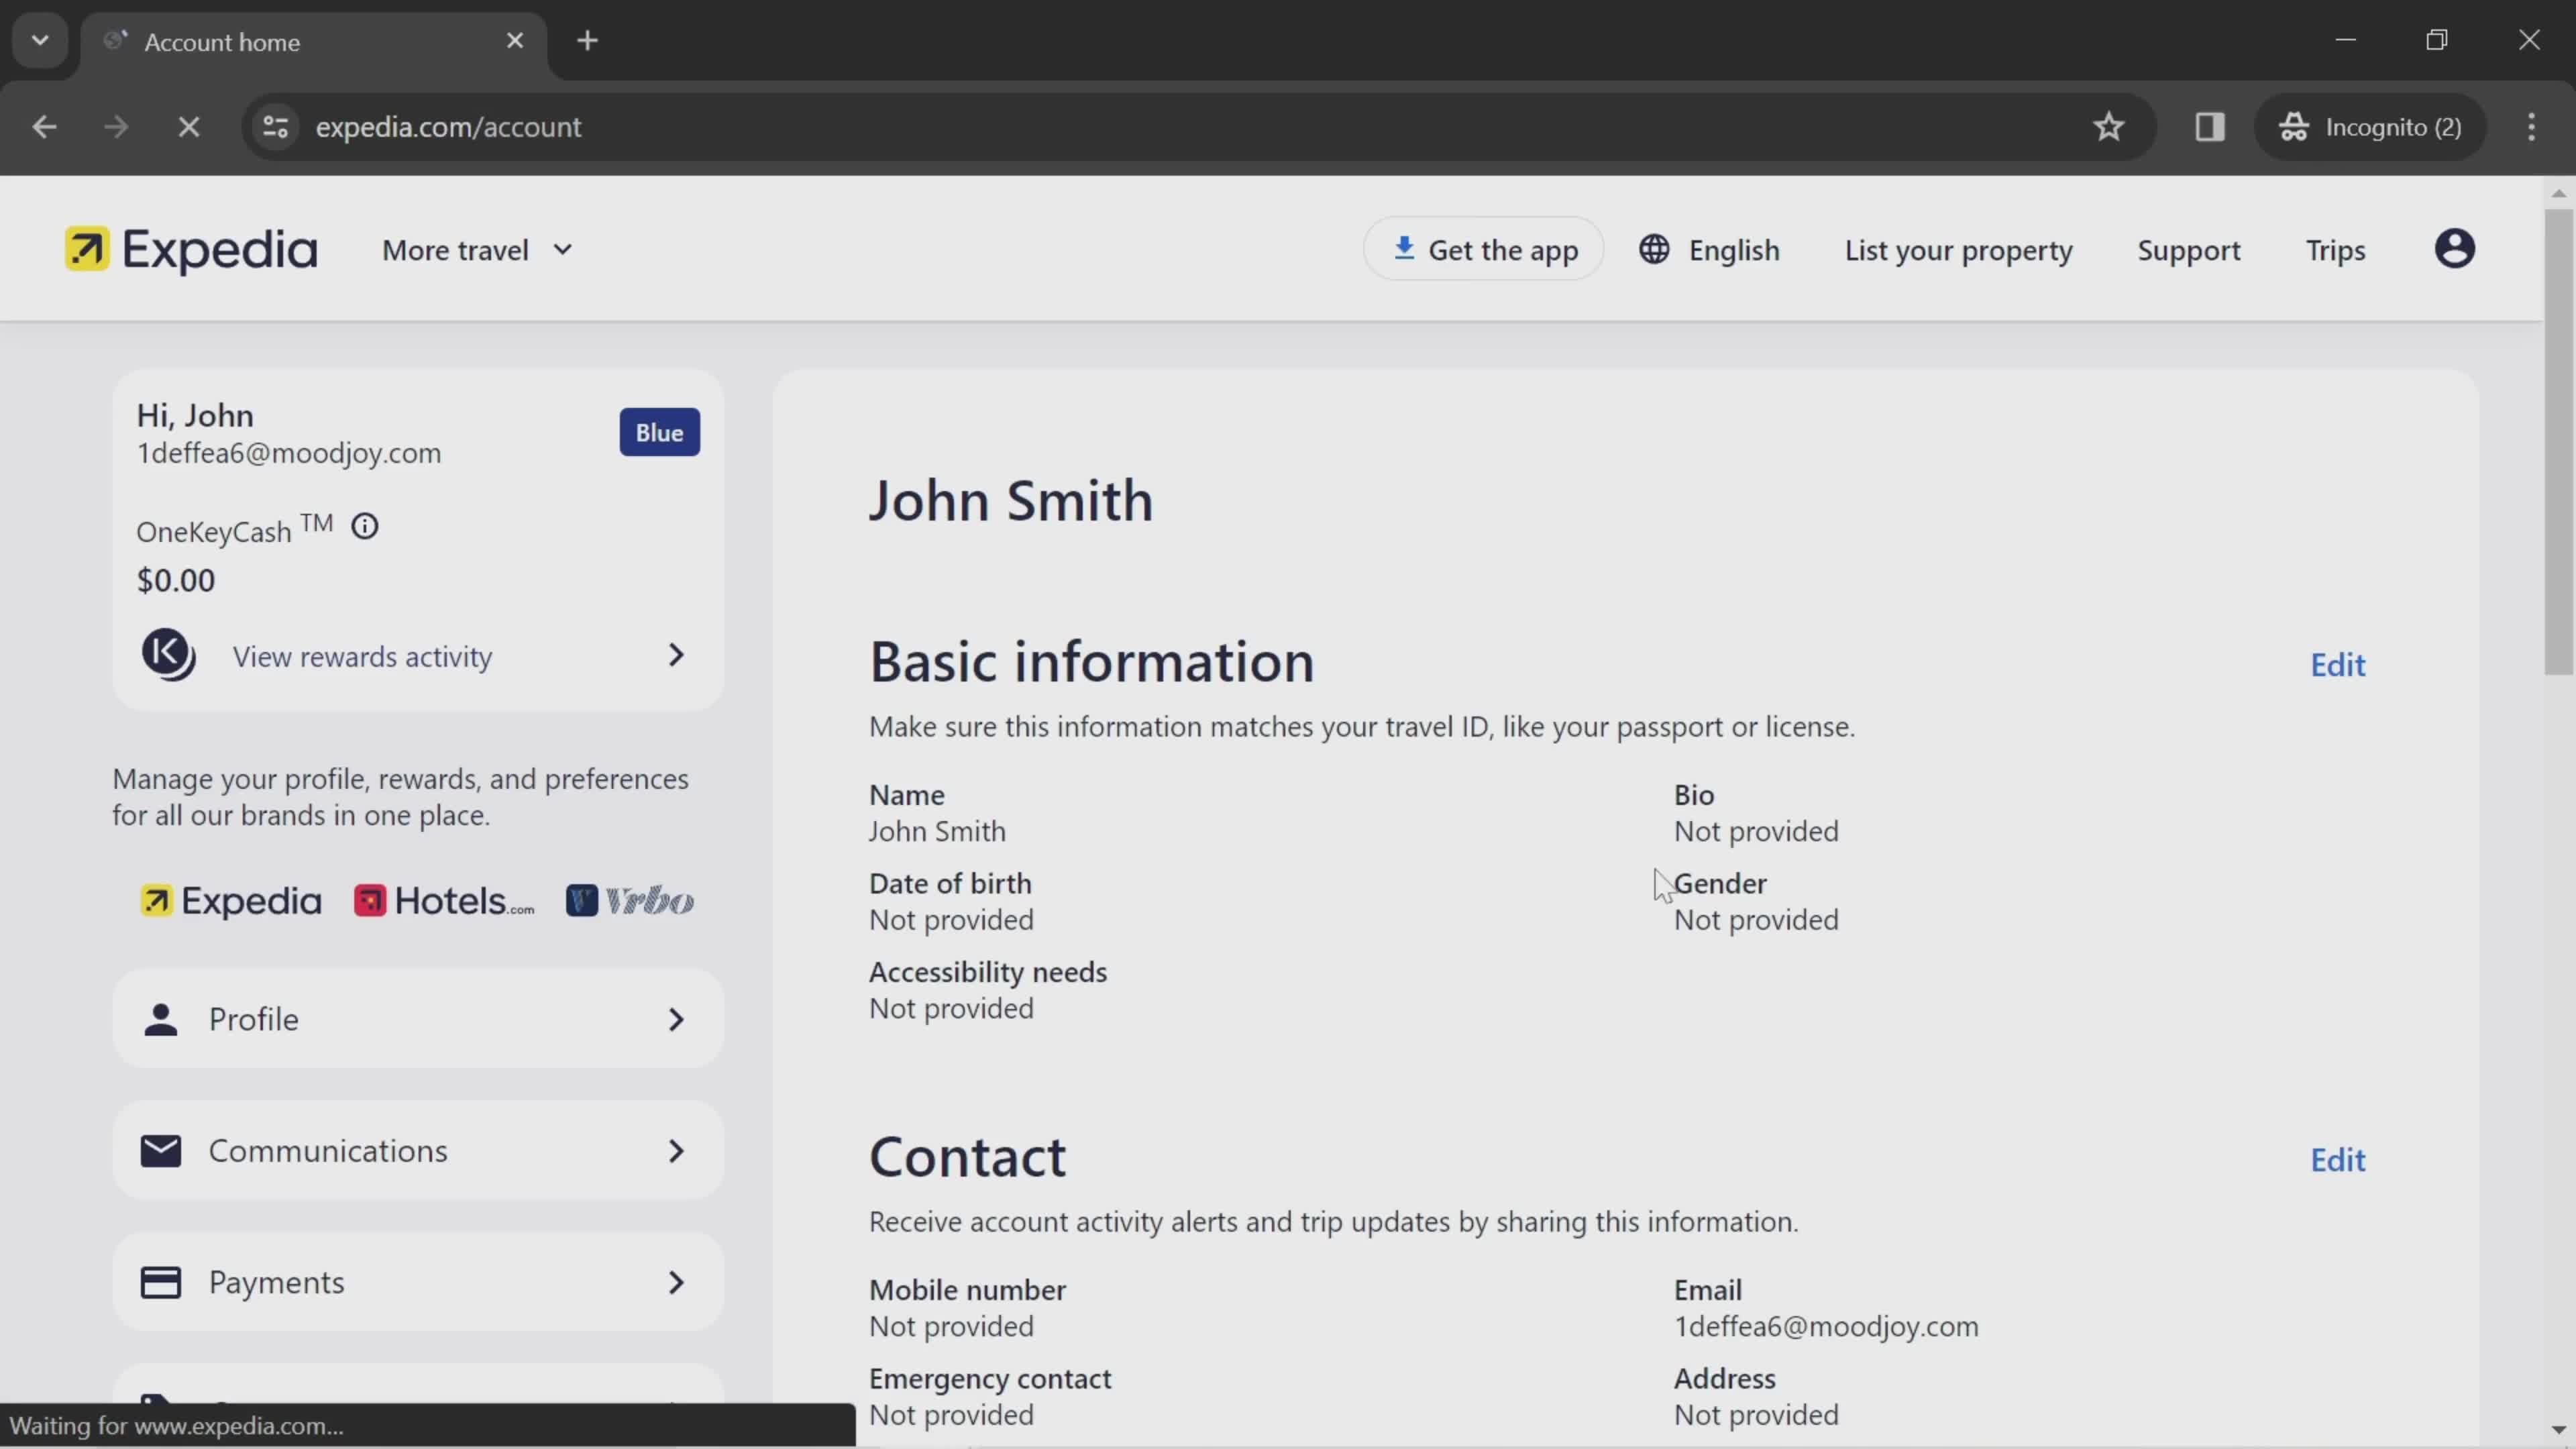The image size is (2576, 1449).
Task: Click the John Smith heading
Action: [1011, 500]
